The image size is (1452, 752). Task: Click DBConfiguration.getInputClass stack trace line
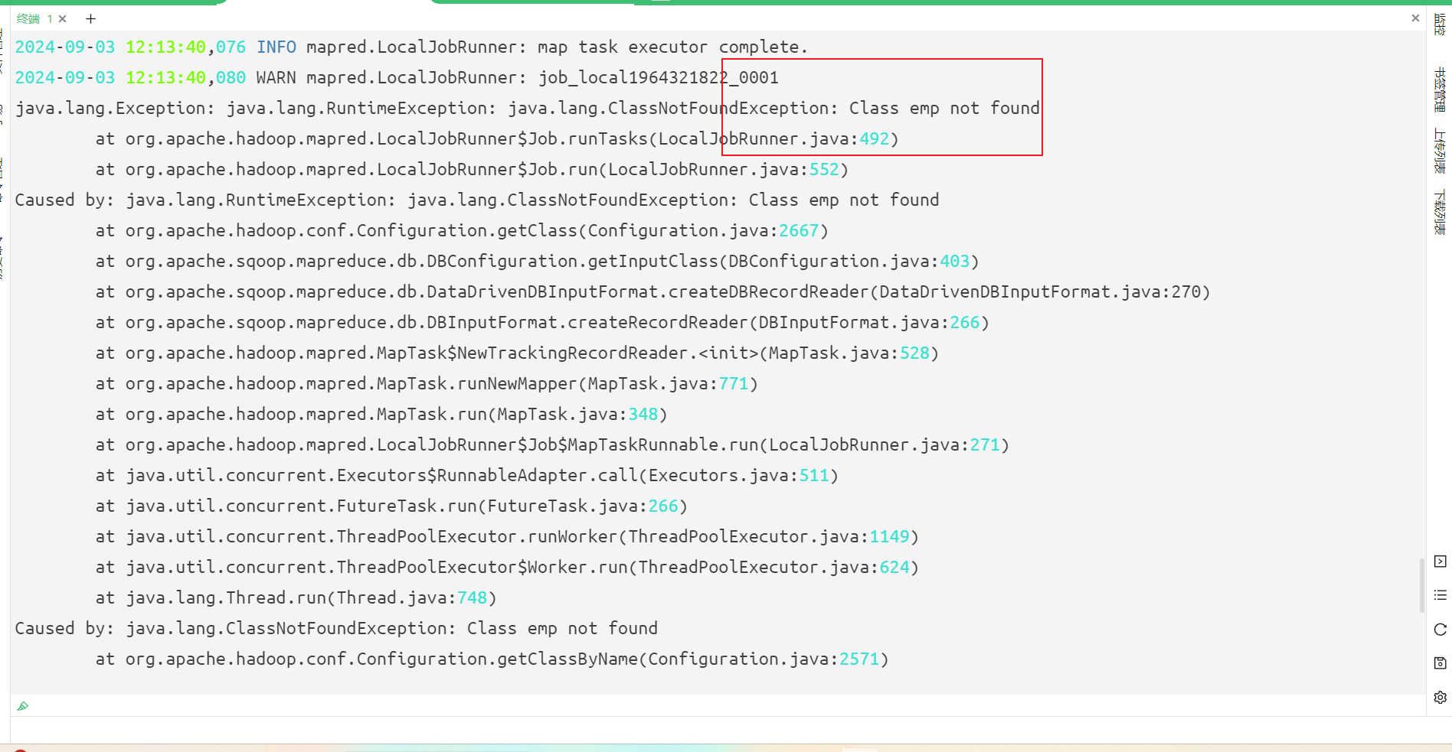click(x=537, y=262)
